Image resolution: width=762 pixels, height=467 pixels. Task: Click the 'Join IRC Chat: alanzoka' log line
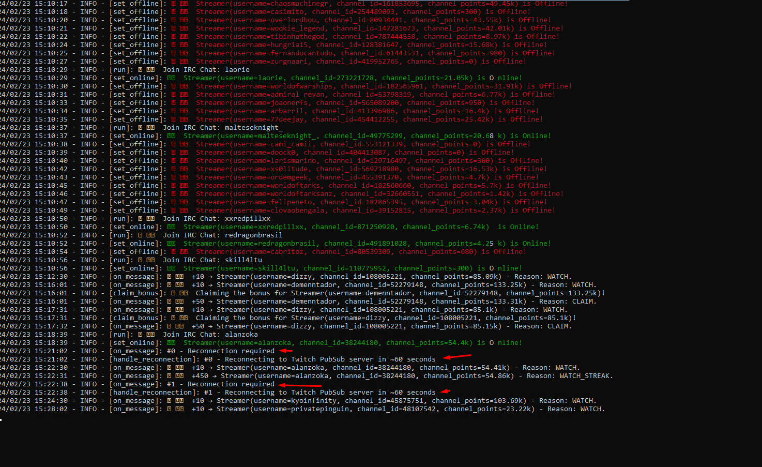(210, 335)
